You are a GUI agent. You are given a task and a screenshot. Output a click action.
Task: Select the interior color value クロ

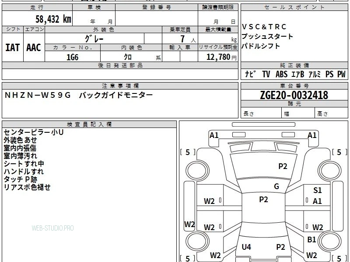coord(128,57)
